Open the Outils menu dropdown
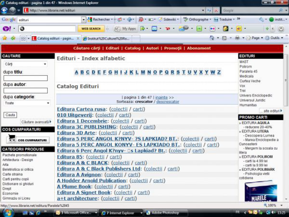289x217 pixels. tap(274, 38)
